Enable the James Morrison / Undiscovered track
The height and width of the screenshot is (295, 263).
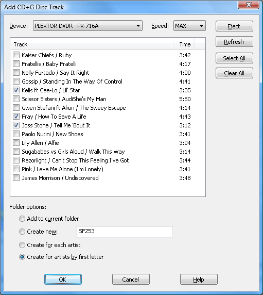coord(16,178)
